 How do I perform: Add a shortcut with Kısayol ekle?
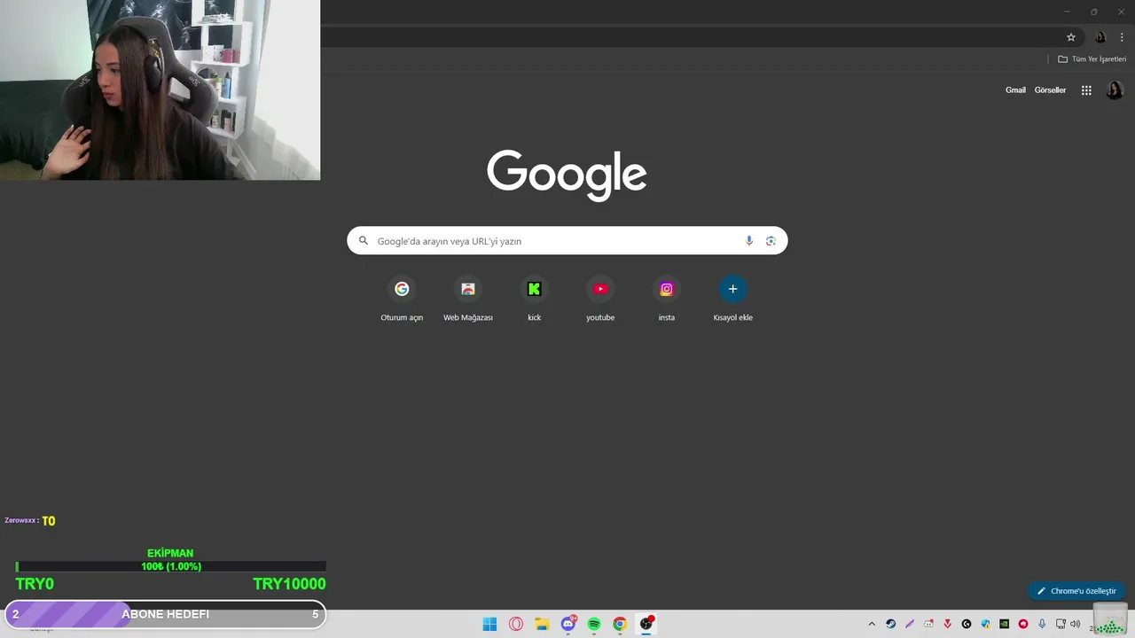(x=732, y=300)
